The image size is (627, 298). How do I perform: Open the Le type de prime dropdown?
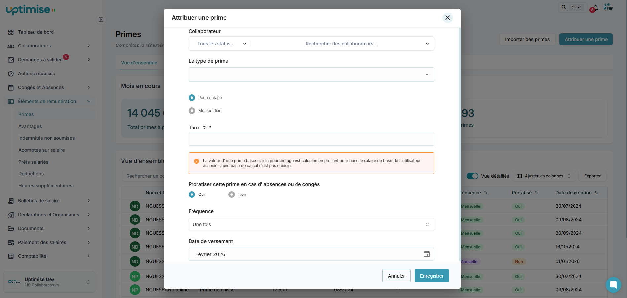[311, 74]
